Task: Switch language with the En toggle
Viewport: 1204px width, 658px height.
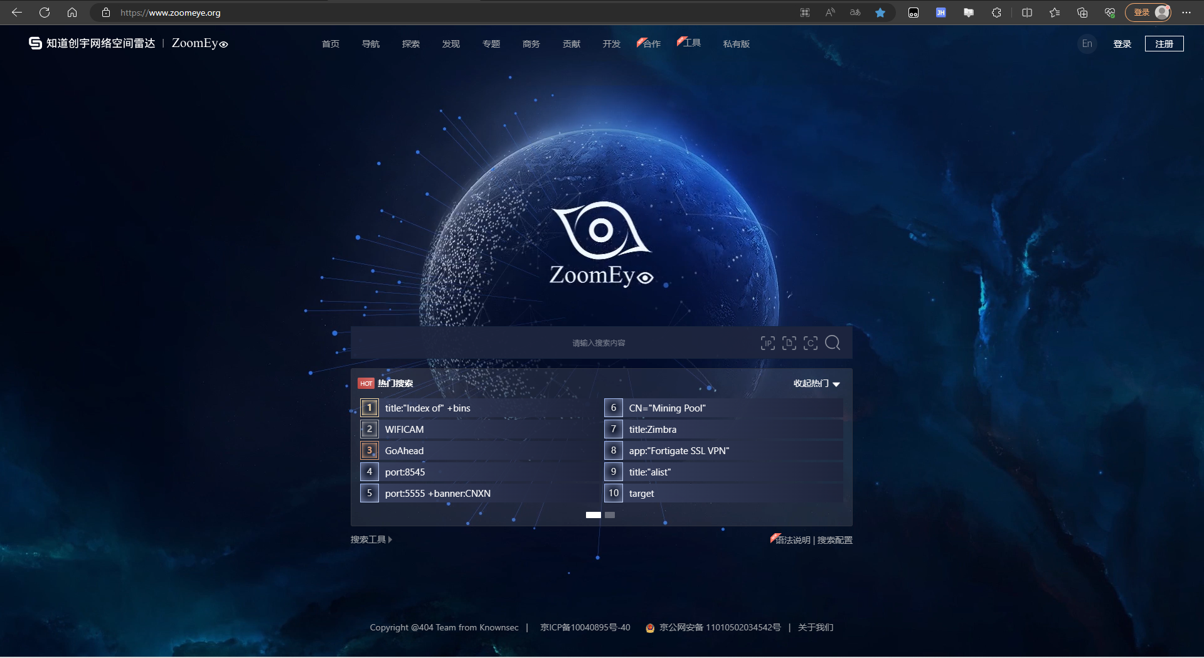Action: [x=1087, y=44]
